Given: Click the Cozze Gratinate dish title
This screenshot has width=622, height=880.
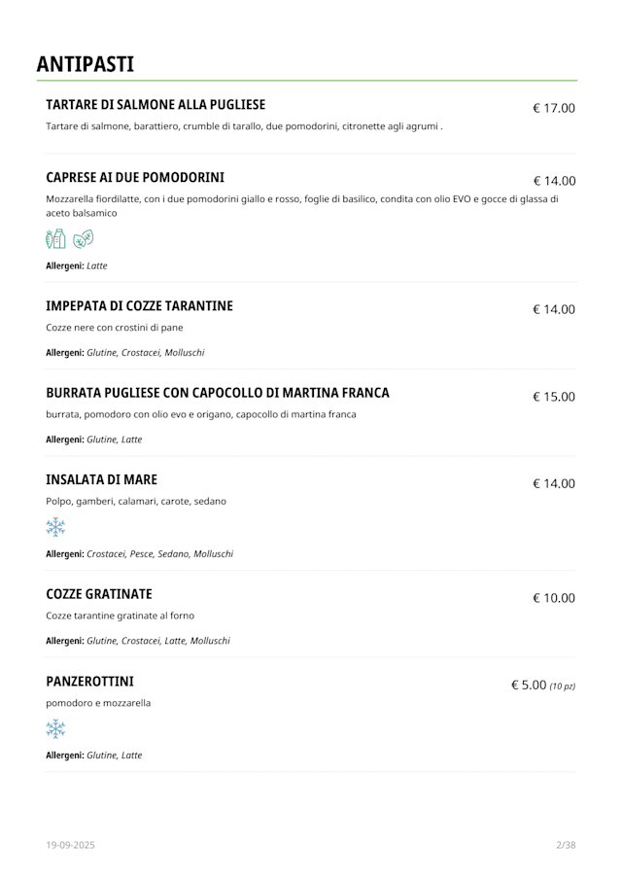Looking at the screenshot, I should point(99,594).
